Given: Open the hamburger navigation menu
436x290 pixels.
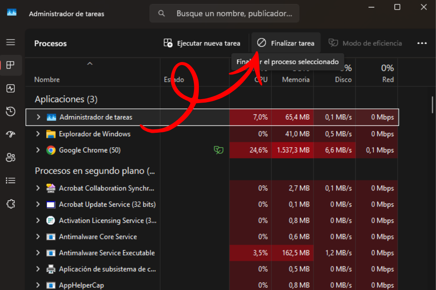Looking at the screenshot, I should pyautogui.click(x=11, y=42).
